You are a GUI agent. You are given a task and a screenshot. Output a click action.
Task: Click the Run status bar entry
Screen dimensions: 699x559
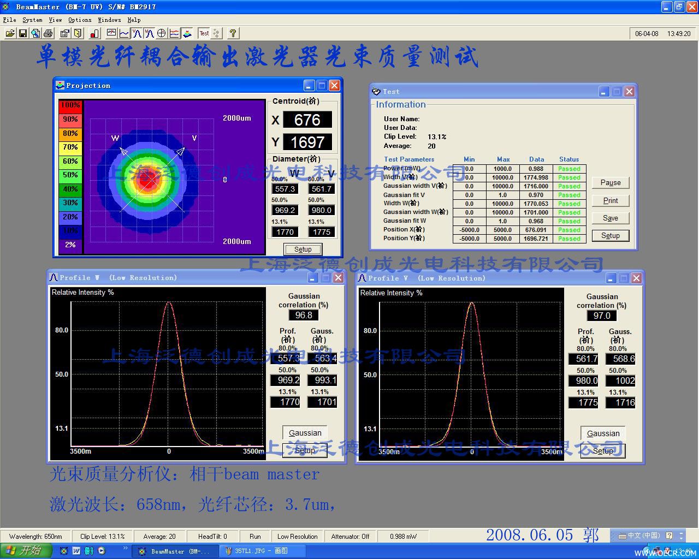[x=255, y=537]
